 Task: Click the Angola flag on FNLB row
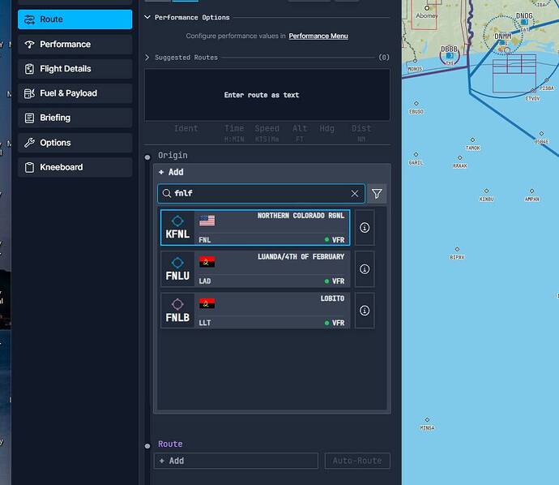point(207,303)
